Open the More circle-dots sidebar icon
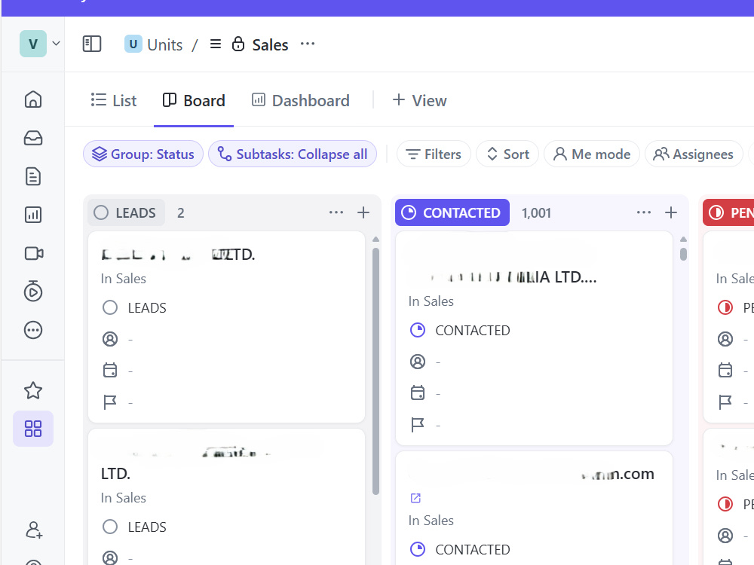This screenshot has height=565, width=754. [x=33, y=330]
